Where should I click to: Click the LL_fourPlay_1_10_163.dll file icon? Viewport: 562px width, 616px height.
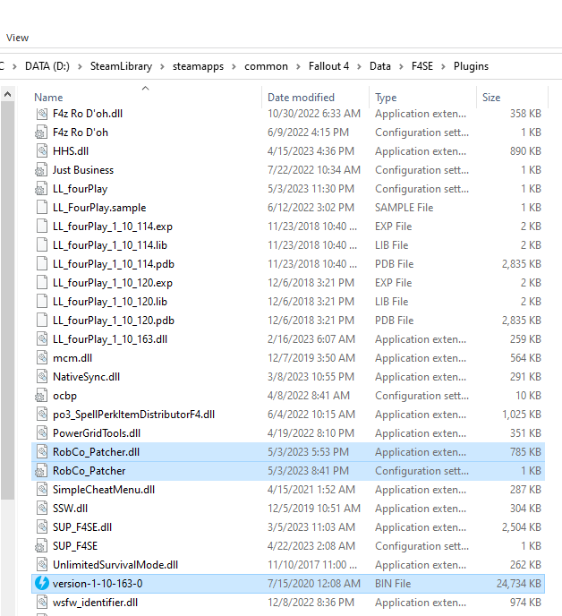point(42,339)
